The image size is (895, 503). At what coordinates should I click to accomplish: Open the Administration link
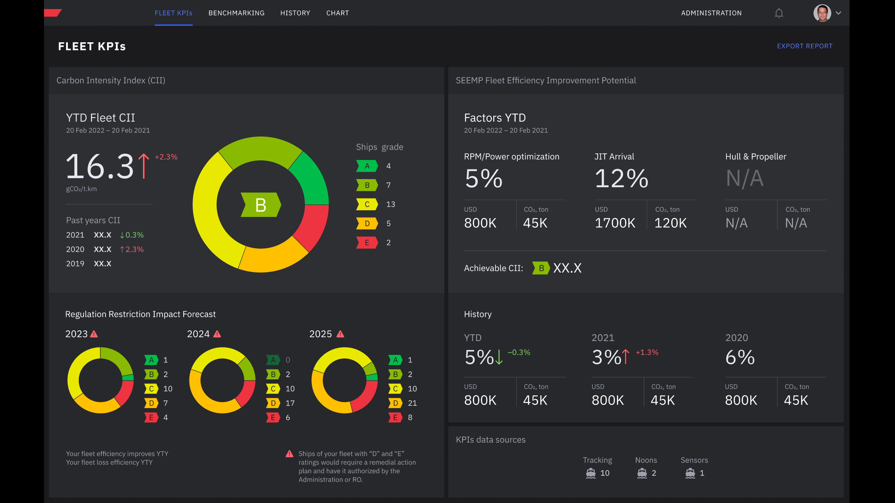coord(711,13)
